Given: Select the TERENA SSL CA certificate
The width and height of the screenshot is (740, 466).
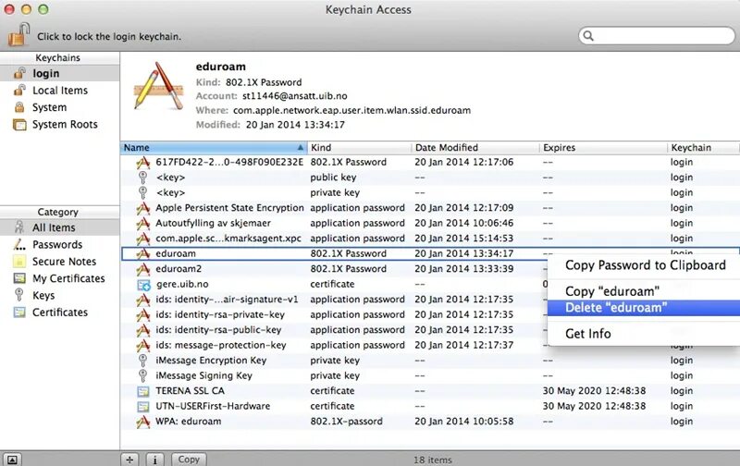Looking at the screenshot, I should point(430,391).
